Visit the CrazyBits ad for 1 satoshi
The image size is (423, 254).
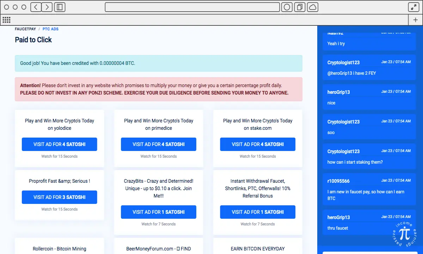point(159,212)
